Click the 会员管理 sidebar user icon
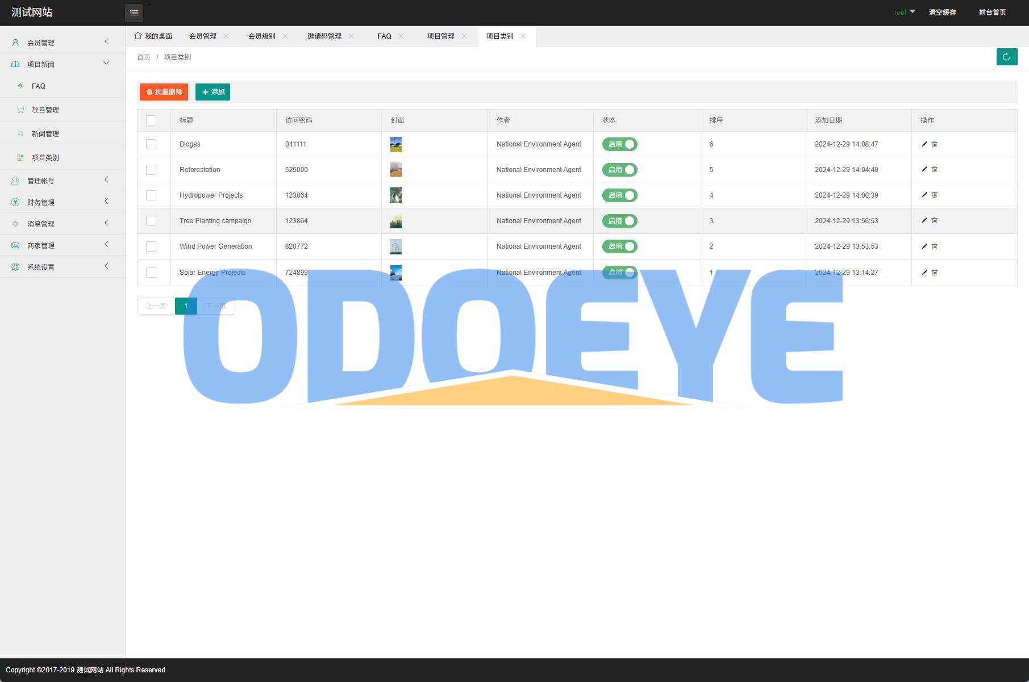The height and width of the screenshot is (682, 1029). pyautogui.click(x=15, y=43)
